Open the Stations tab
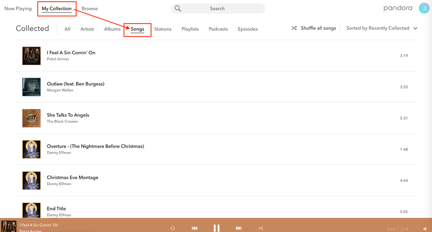Screen dimensions: 432x232 (x=163, y=29)
